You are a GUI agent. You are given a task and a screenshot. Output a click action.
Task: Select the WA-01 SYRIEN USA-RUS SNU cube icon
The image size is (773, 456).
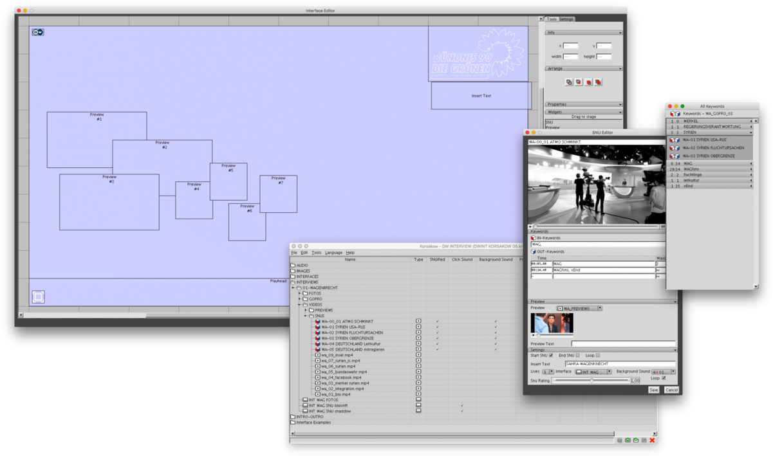317,327
